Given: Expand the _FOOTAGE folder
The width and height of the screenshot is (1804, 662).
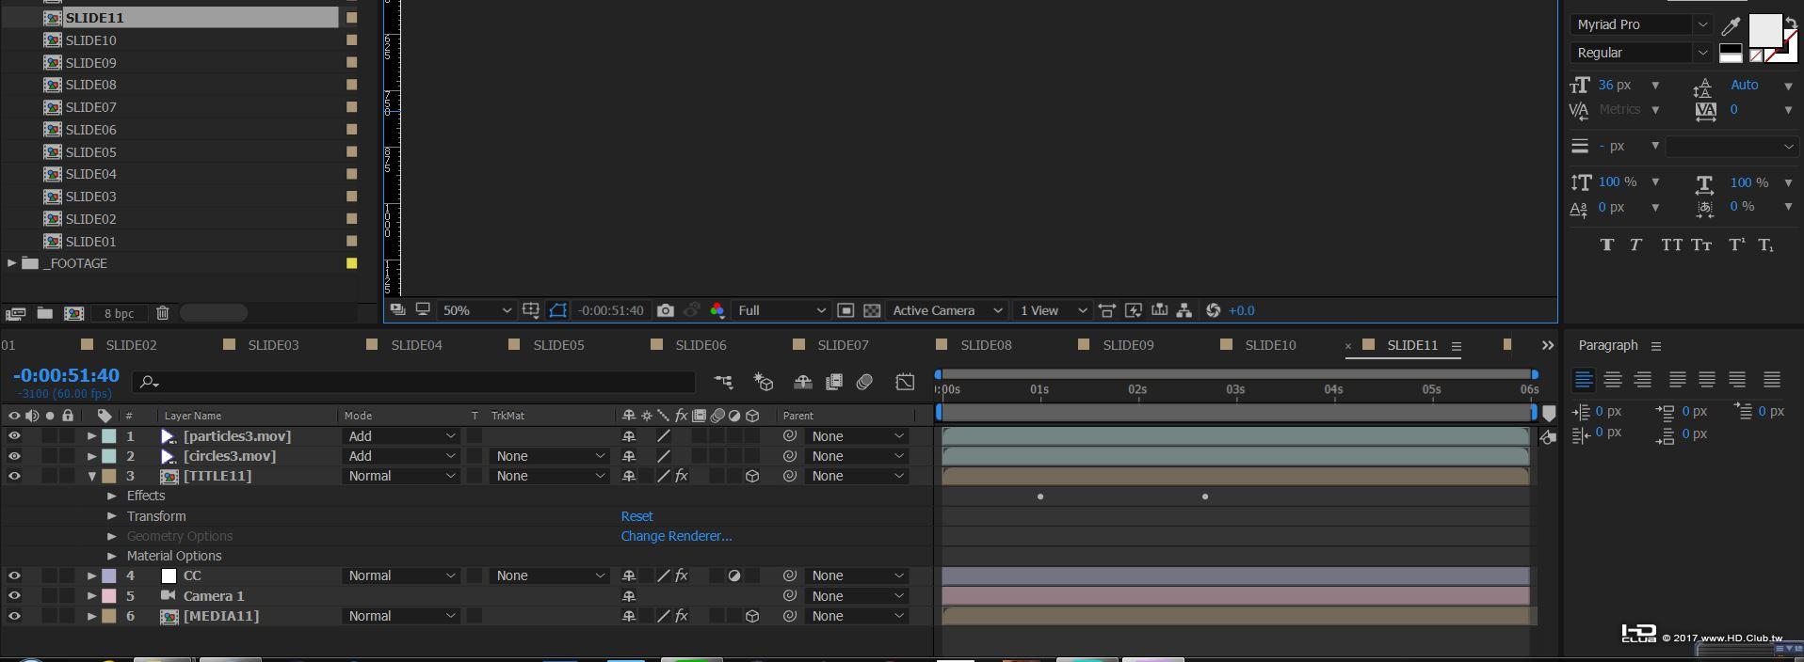Looking at the screenshot, I should pos(11,263).
